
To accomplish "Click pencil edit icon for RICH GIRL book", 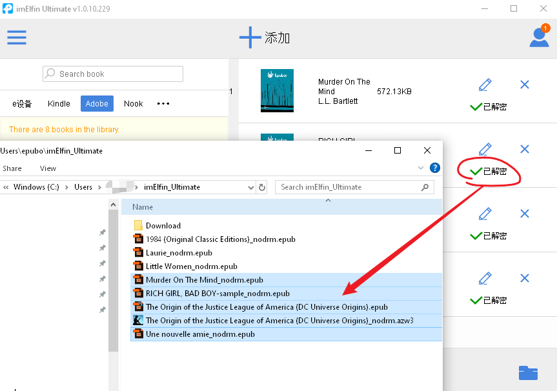I will pyautogui.click(x=485, y=149).
